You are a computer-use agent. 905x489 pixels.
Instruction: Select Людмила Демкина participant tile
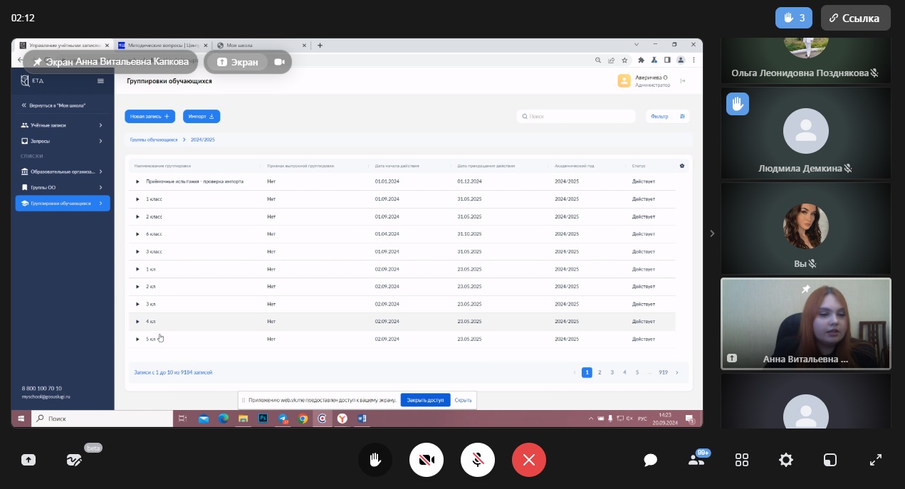[x=805, y=132]
